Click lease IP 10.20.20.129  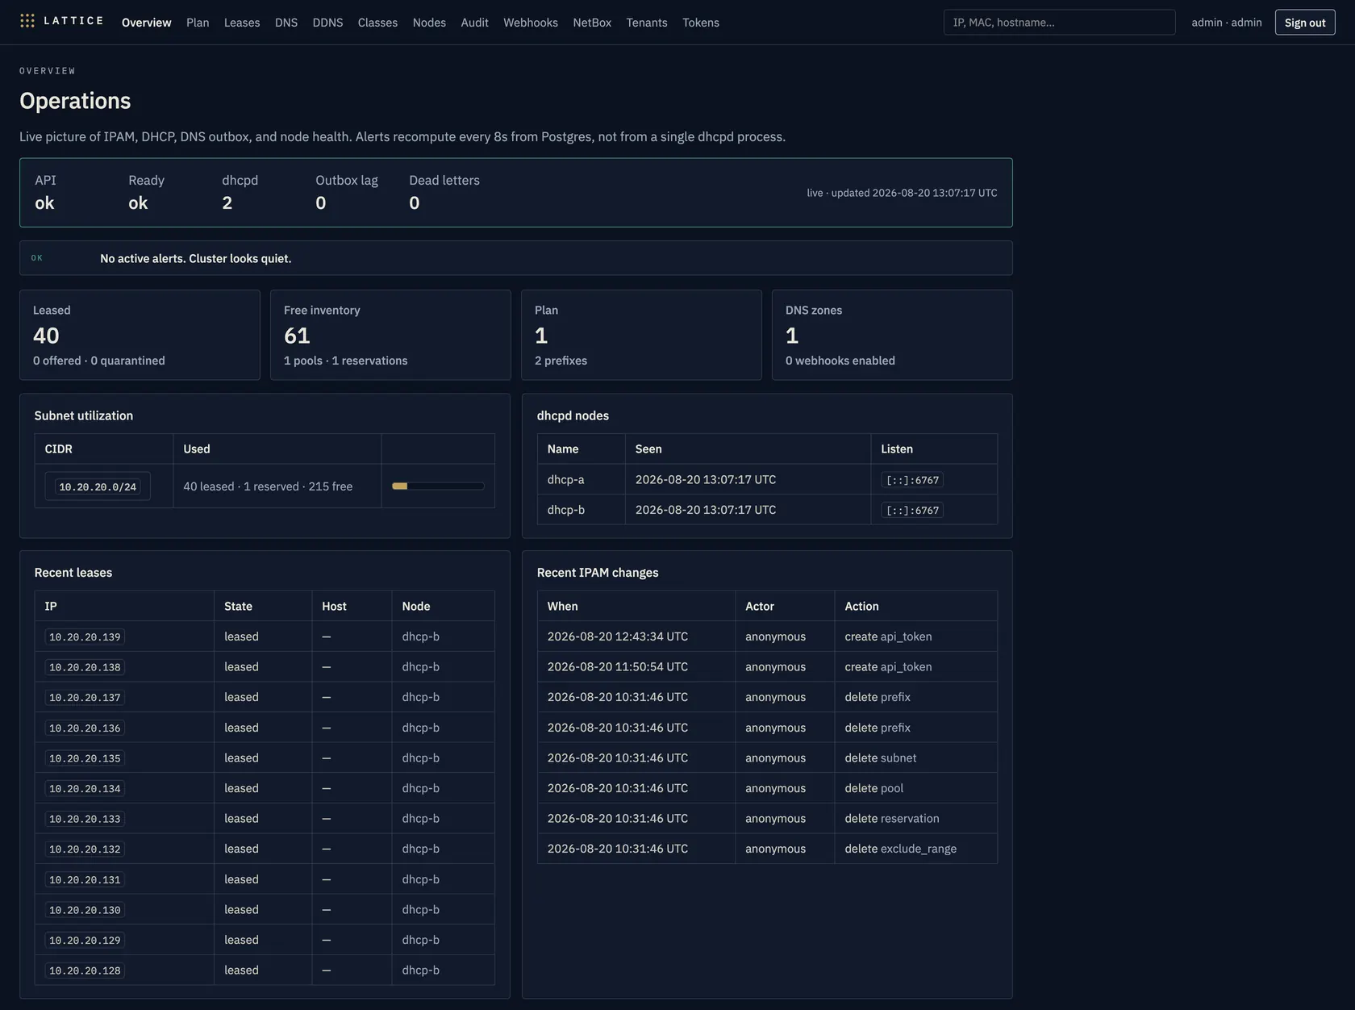point(85,941)
